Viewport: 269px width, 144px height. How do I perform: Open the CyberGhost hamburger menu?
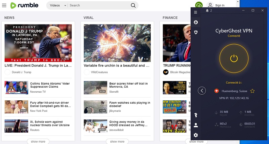click(x=196, y=12)
